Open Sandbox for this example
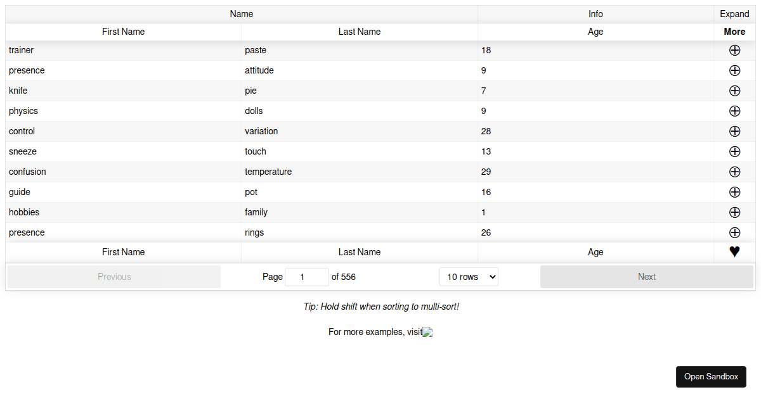The image size is (761, 399). 711,376
